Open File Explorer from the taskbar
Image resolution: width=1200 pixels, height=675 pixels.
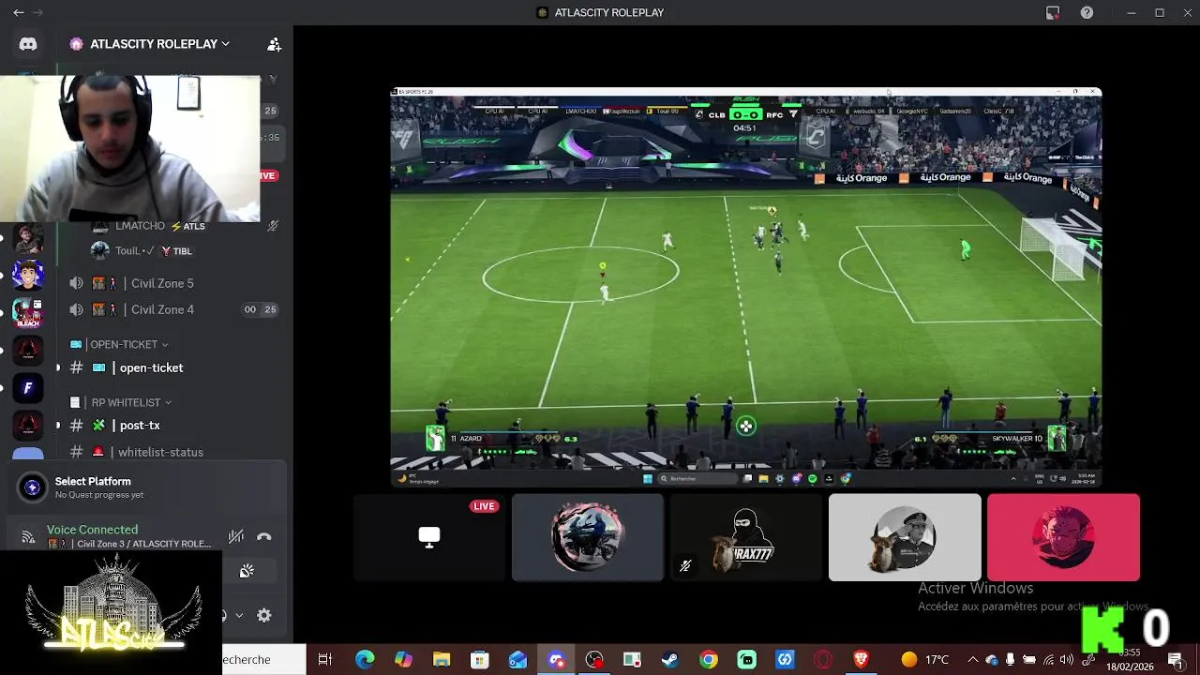click(442, 660)
